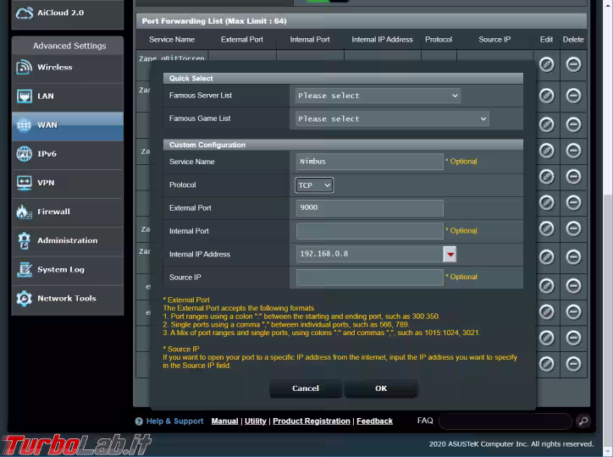Click the Wireless antenna icon

[25, 67]
